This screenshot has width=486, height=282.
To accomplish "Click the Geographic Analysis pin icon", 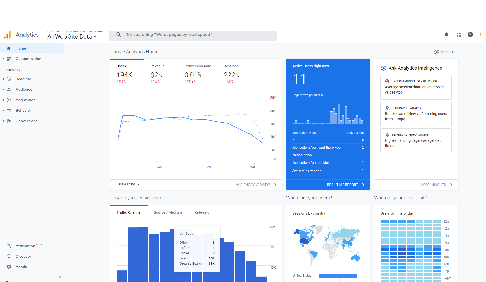I will [x=387, y=108].
